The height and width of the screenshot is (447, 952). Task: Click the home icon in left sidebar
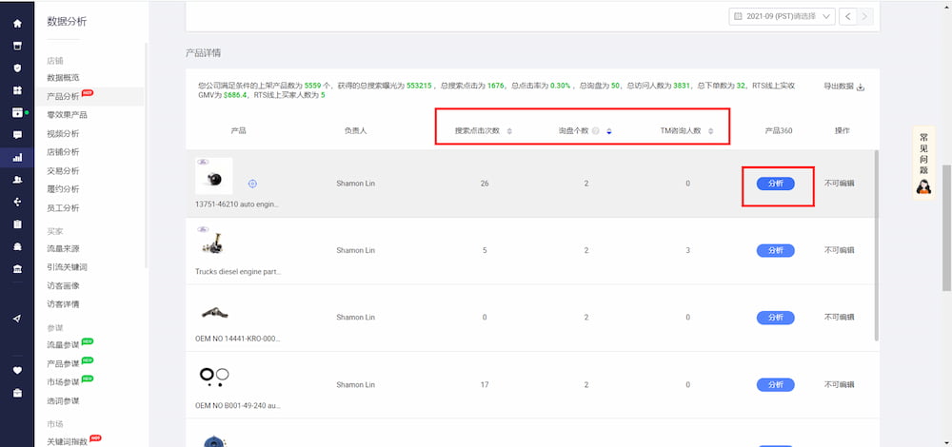tap(17, 23)
